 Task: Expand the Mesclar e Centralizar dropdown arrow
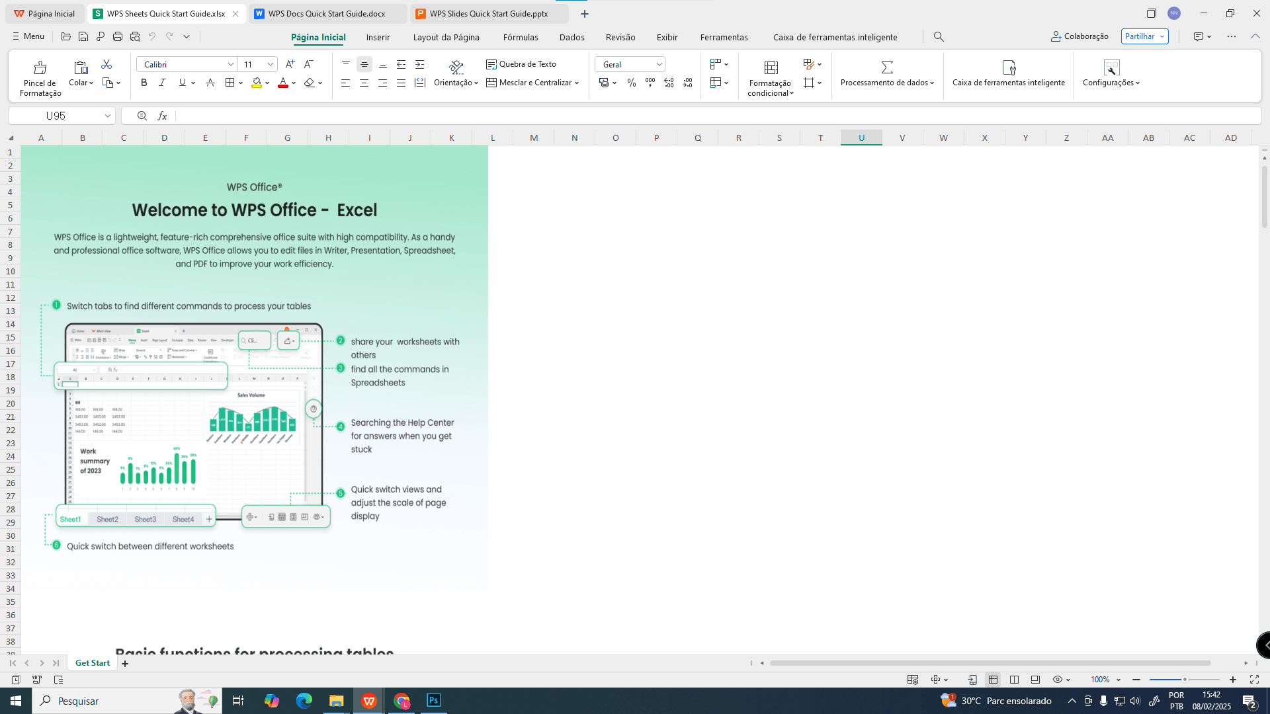tap(577, 83)
